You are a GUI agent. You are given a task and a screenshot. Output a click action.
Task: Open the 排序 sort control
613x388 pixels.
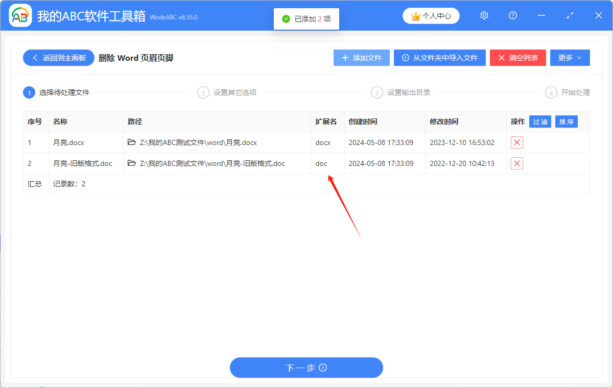point(566,122)
